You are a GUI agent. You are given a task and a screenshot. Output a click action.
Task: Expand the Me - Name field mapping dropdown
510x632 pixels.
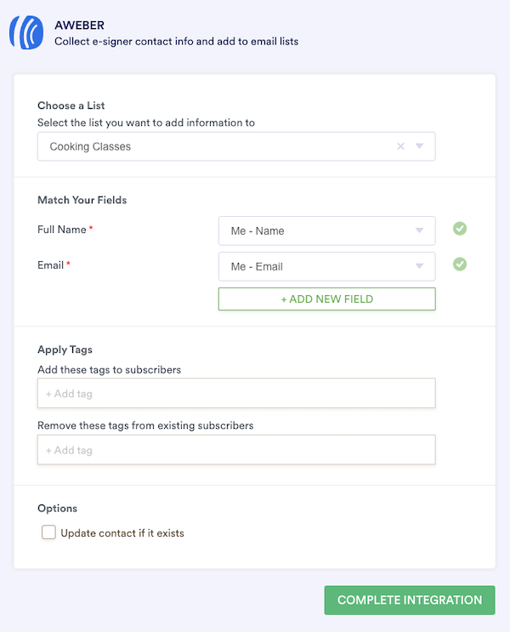tap(314, 231)
